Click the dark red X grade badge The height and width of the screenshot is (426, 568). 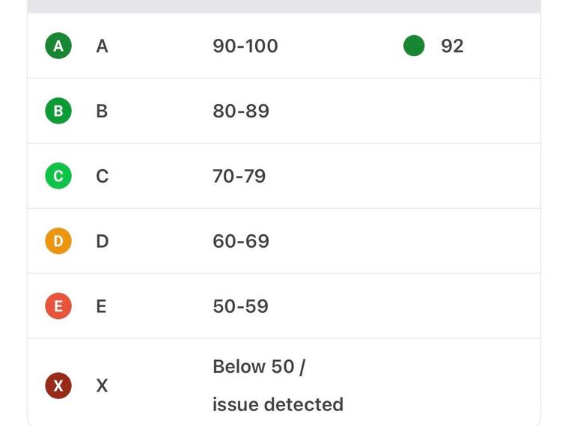58,386
